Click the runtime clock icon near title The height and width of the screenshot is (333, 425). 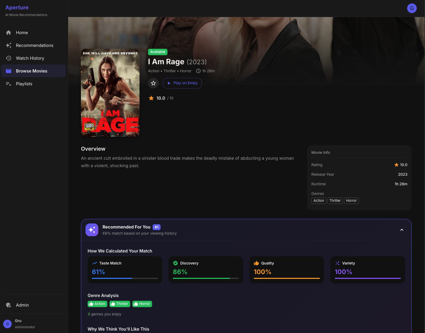(x=198, y=71)
